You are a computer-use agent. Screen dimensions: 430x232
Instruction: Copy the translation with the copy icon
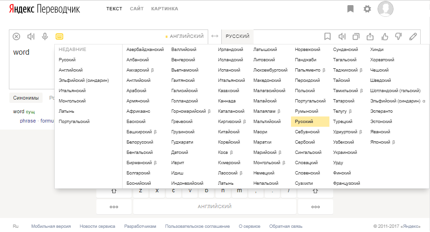356,36
